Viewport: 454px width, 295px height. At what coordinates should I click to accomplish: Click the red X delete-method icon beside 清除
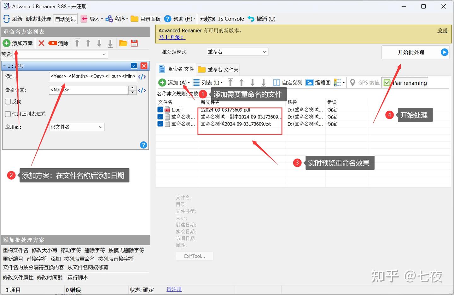pyautogui.click(x=41, y=43)
